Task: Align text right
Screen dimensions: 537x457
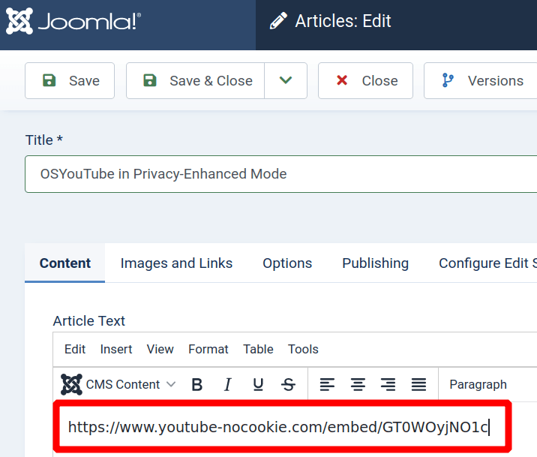Action: coord(388,384)
